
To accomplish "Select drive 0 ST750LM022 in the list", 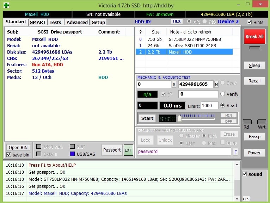I will pos(184,39).
